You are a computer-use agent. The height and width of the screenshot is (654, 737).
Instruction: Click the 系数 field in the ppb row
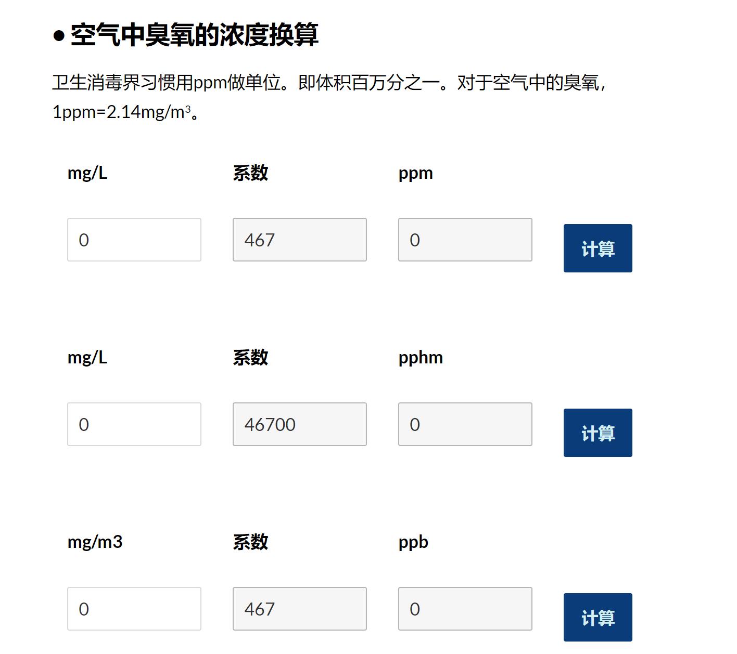tap(299, 608)
